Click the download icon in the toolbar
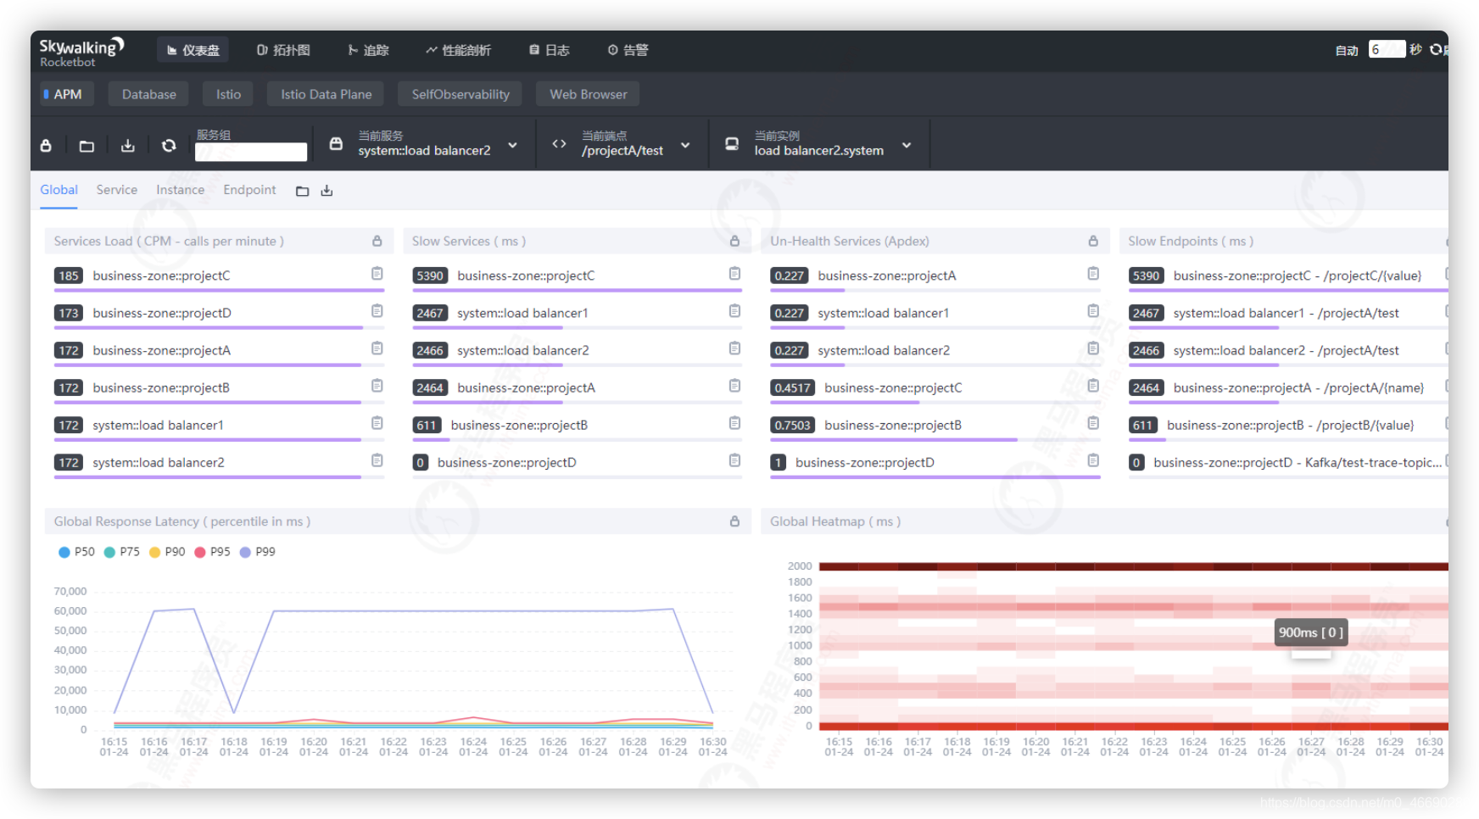Screen dimensions: 1479x819 click(127, 146)
